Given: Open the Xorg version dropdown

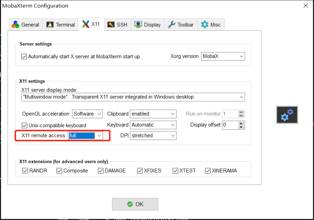Looking at the screenshot, I should click(x=241, y=56).
